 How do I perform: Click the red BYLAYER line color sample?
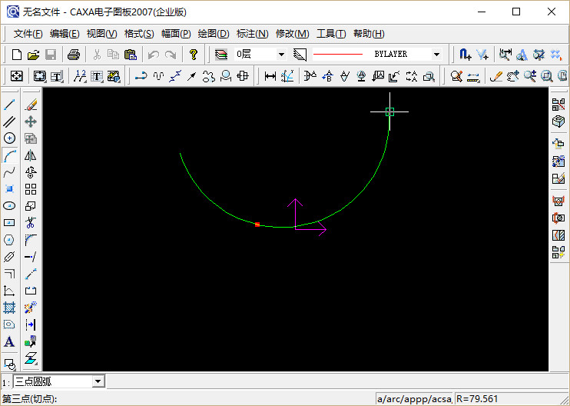pos(338,55)
